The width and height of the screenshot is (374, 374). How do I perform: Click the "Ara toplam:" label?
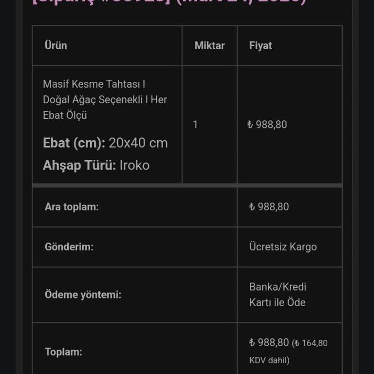(72, 207)
